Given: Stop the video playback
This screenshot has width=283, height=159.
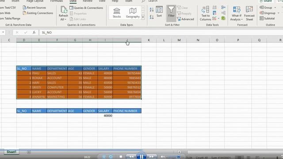Looking at the screenshot, I should pos(121,157).
